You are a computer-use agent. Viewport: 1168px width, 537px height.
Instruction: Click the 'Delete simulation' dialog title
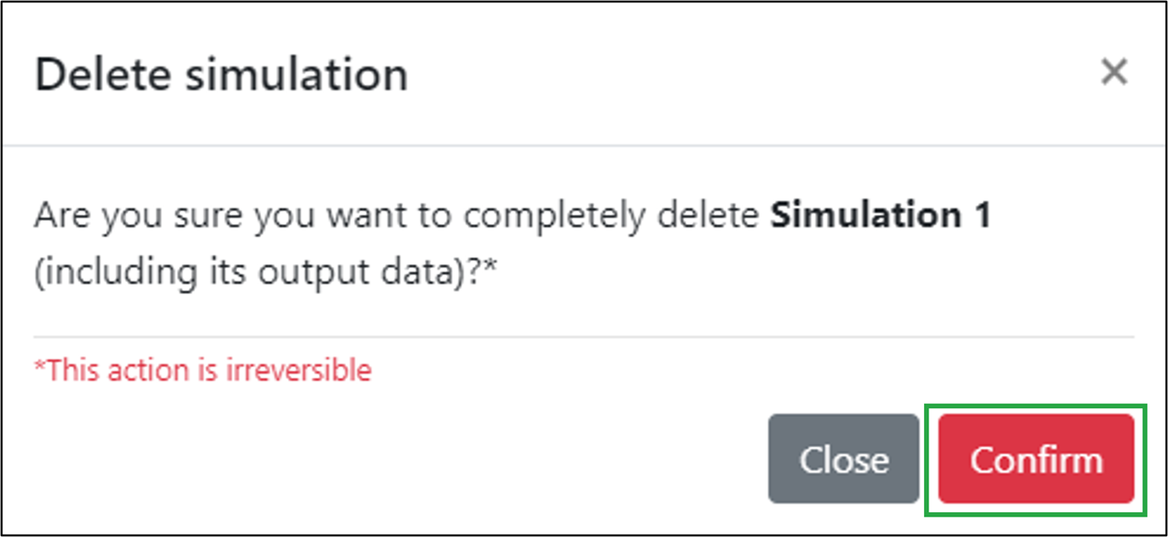(221, 75)
